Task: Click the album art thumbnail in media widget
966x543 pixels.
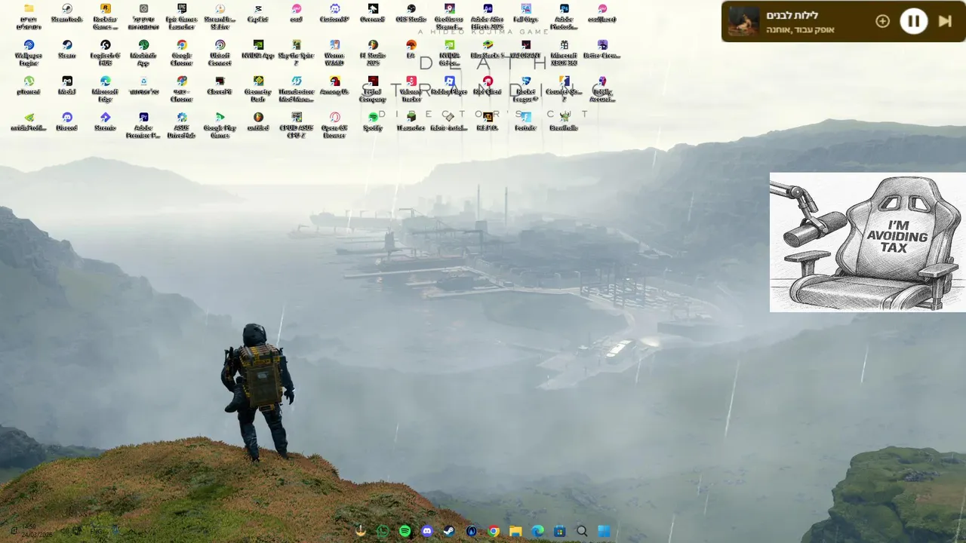Action: click(743, 21)
